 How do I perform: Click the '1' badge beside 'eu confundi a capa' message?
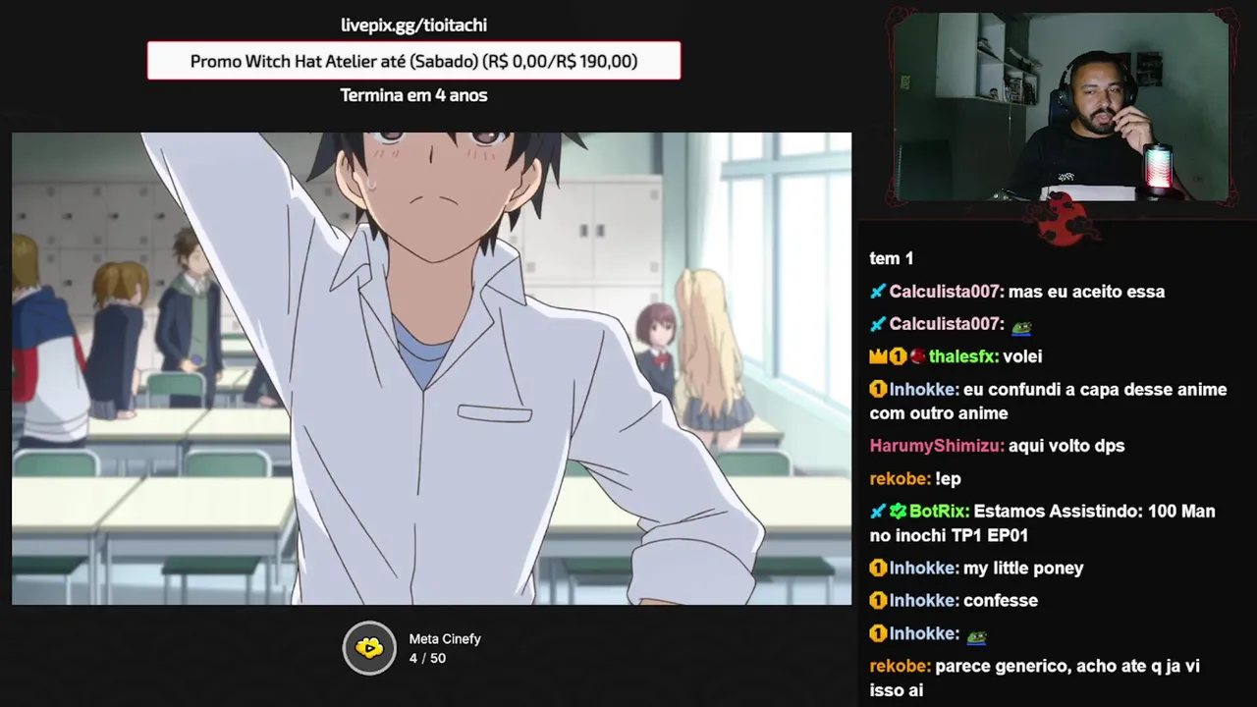tap(878, 390)
